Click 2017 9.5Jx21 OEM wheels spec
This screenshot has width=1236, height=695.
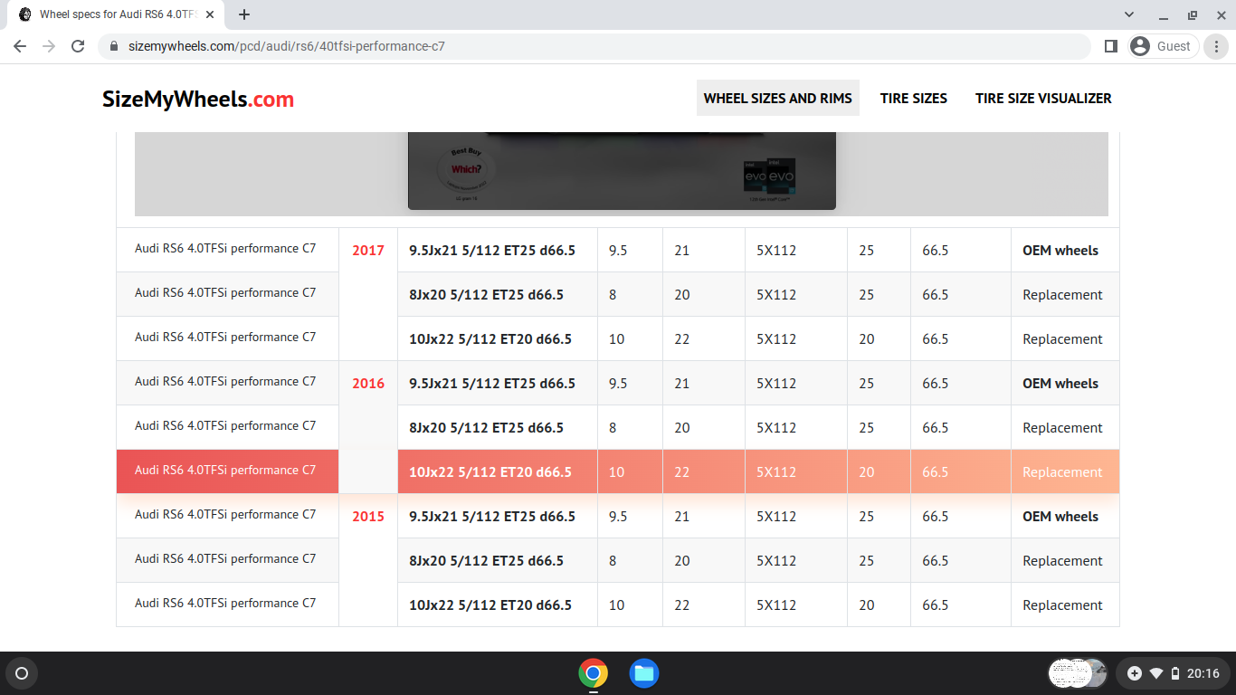click(x=492, y=250)
